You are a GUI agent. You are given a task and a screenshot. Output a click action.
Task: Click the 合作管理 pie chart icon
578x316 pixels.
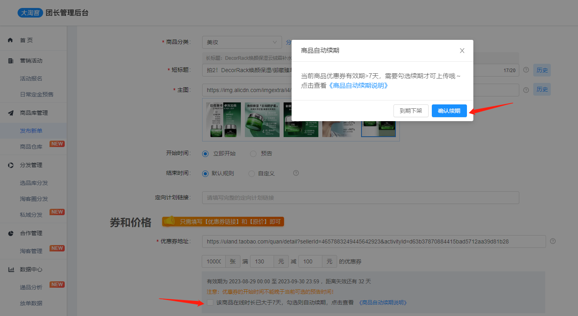(11, 233)
